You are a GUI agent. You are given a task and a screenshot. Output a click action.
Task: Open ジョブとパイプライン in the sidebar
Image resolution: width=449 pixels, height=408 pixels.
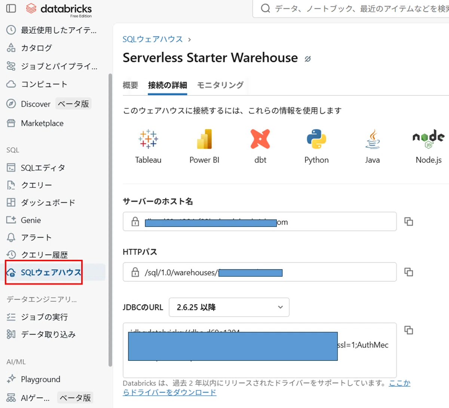pyautogui.click(x=52, y=66)
